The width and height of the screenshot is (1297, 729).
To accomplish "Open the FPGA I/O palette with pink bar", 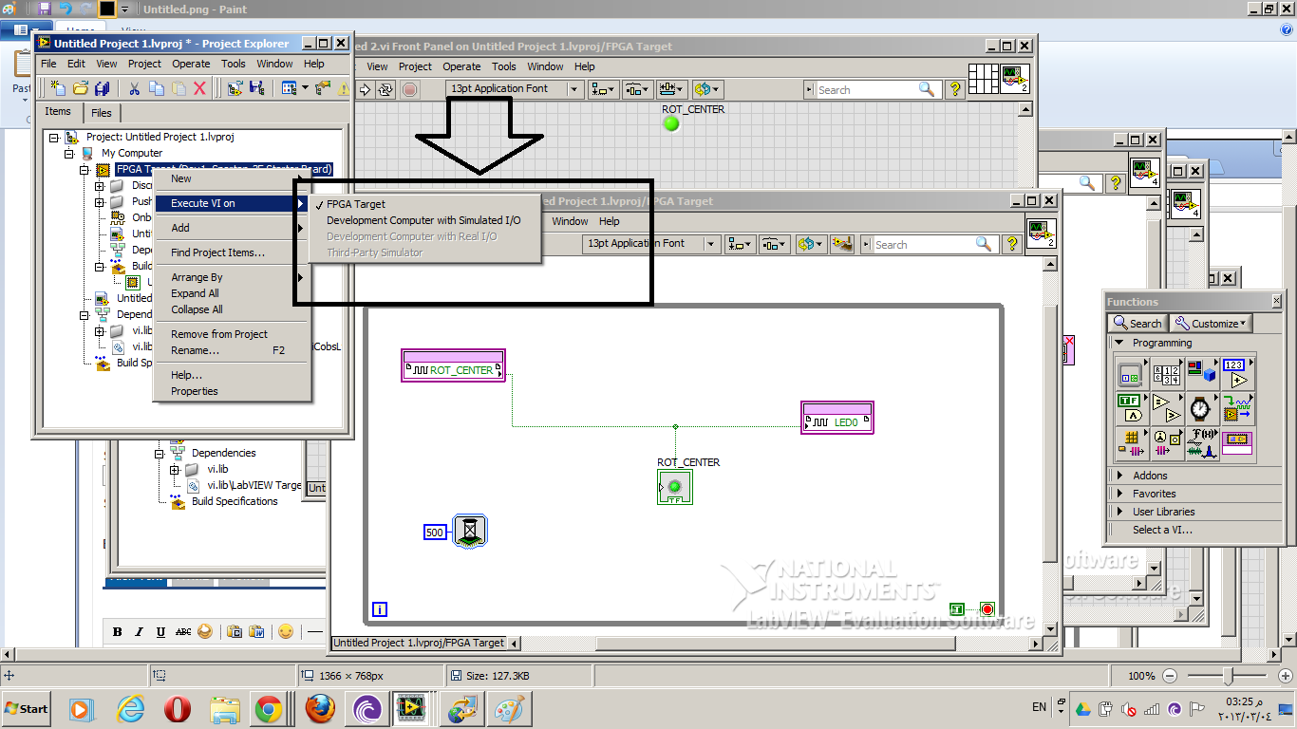I will (x=1237, y=444).
